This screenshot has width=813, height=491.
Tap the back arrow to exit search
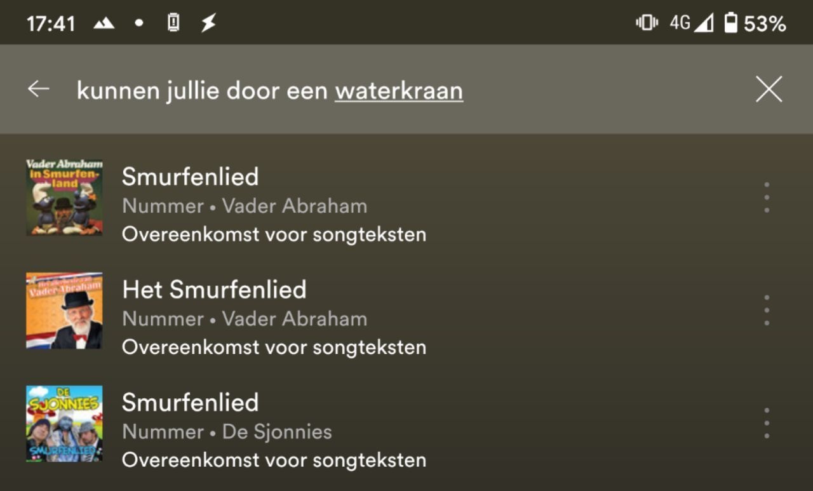coord(38,90)
